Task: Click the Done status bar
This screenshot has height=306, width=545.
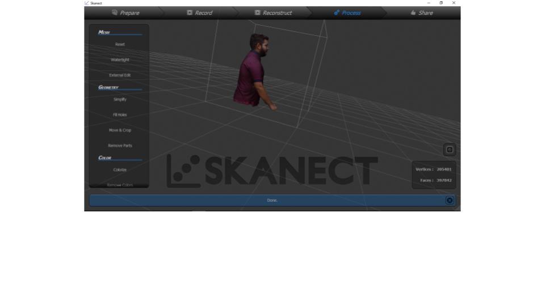Action: point(272,200)
